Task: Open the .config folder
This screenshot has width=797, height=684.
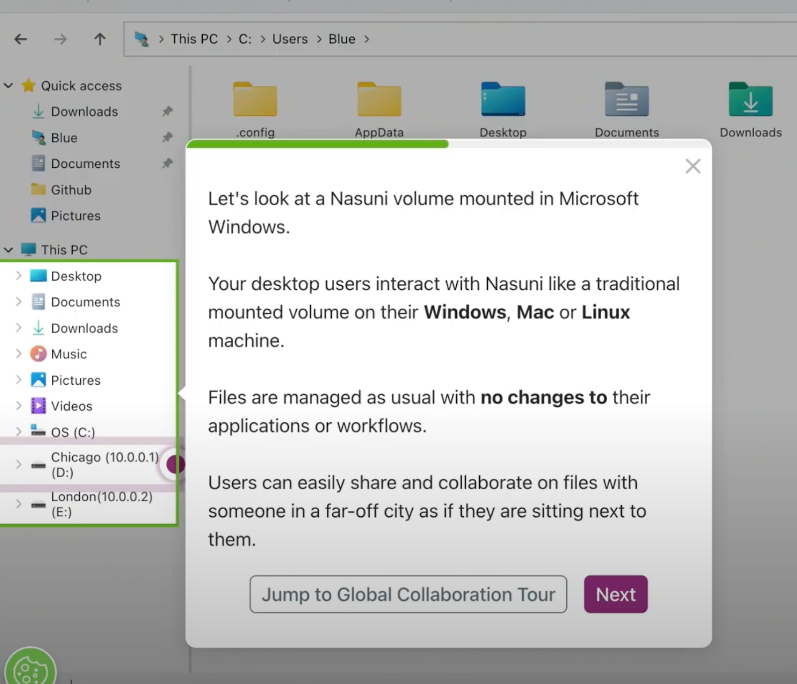Action: (255, 110)
